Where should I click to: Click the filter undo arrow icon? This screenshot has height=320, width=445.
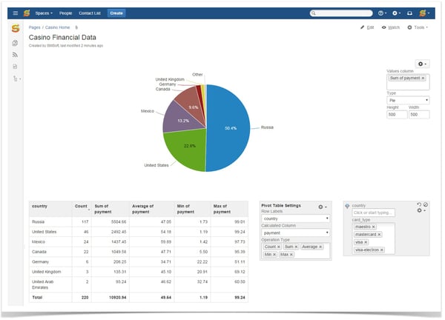point(419,204)
